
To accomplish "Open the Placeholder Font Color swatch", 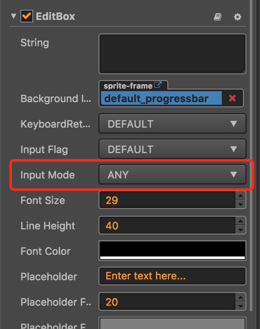I will [x=172, y=324].
